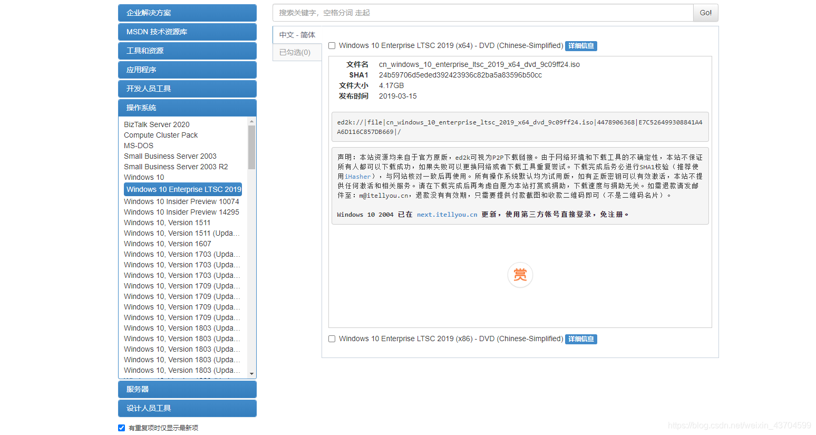Select Windows 10 Insider Preview 10074

coord(181,201)
